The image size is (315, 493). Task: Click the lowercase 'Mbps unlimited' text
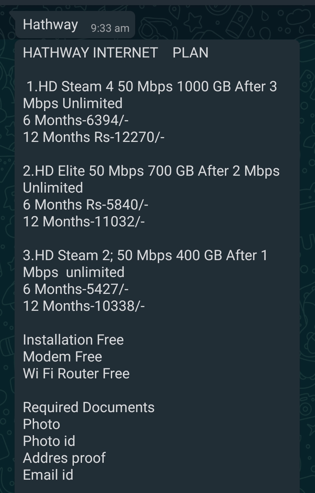click(x=74, y=272)
